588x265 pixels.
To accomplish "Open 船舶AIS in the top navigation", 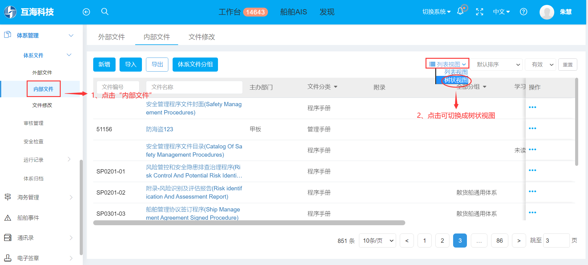I will click(293, 12).
